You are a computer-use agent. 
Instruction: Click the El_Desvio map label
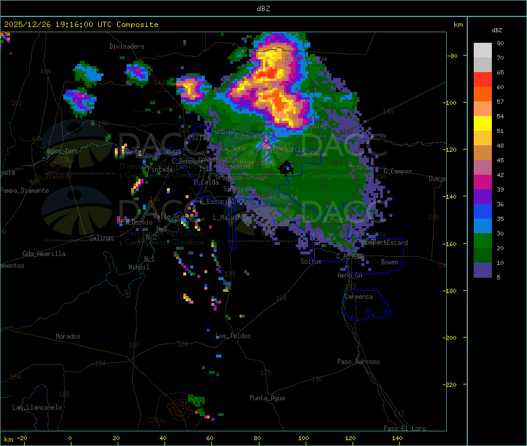(x=136, y=222)
